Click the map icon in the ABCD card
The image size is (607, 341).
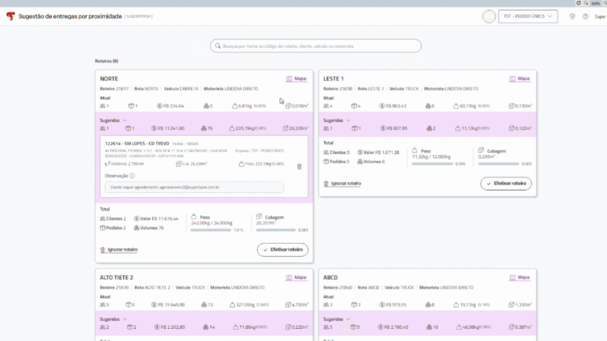tap(512, 277)
